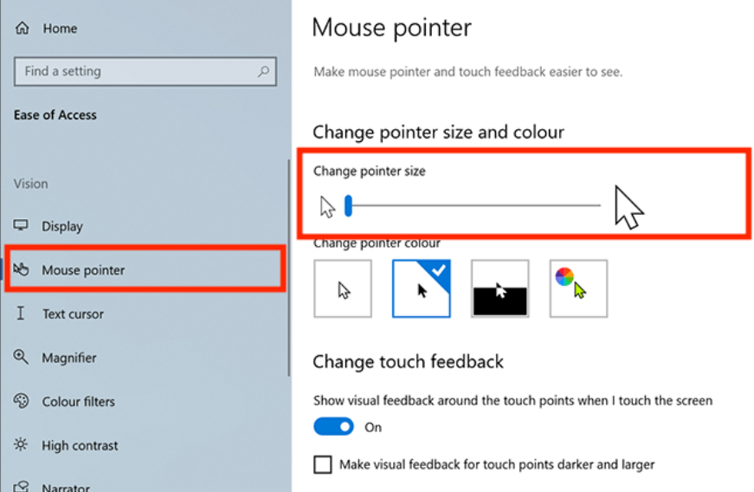Open the Narrator settings page
754x492 pixels.
coord(65,486)
